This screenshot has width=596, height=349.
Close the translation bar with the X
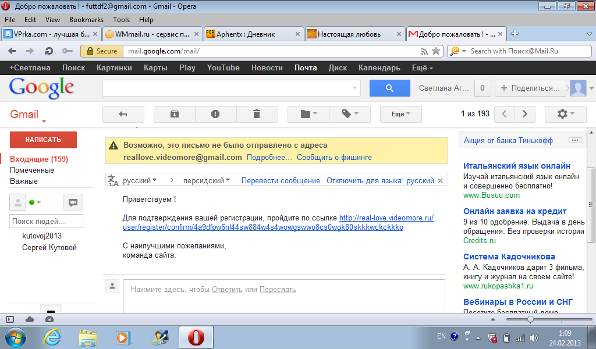click(441, 181)
